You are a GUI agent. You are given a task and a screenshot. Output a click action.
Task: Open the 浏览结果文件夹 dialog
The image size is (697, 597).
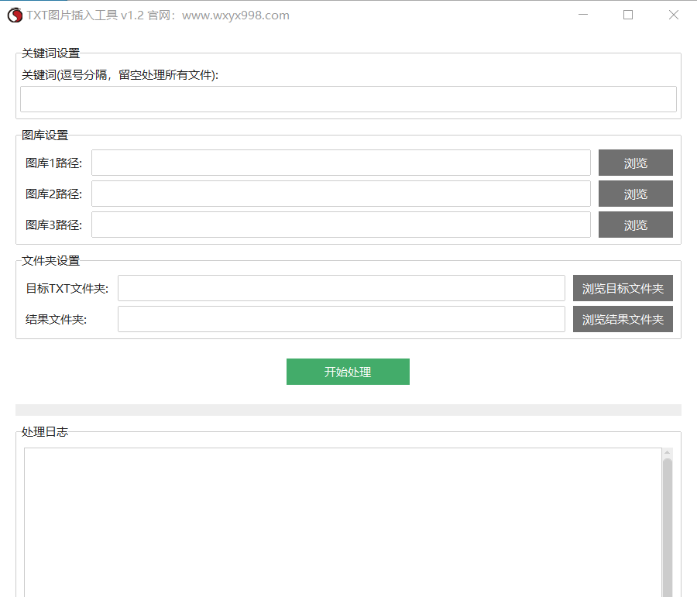coord(623,319)
